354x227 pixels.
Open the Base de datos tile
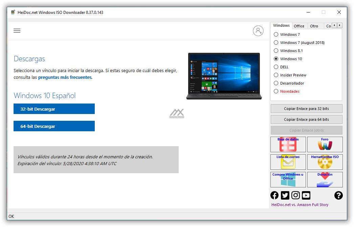point(288,144)
